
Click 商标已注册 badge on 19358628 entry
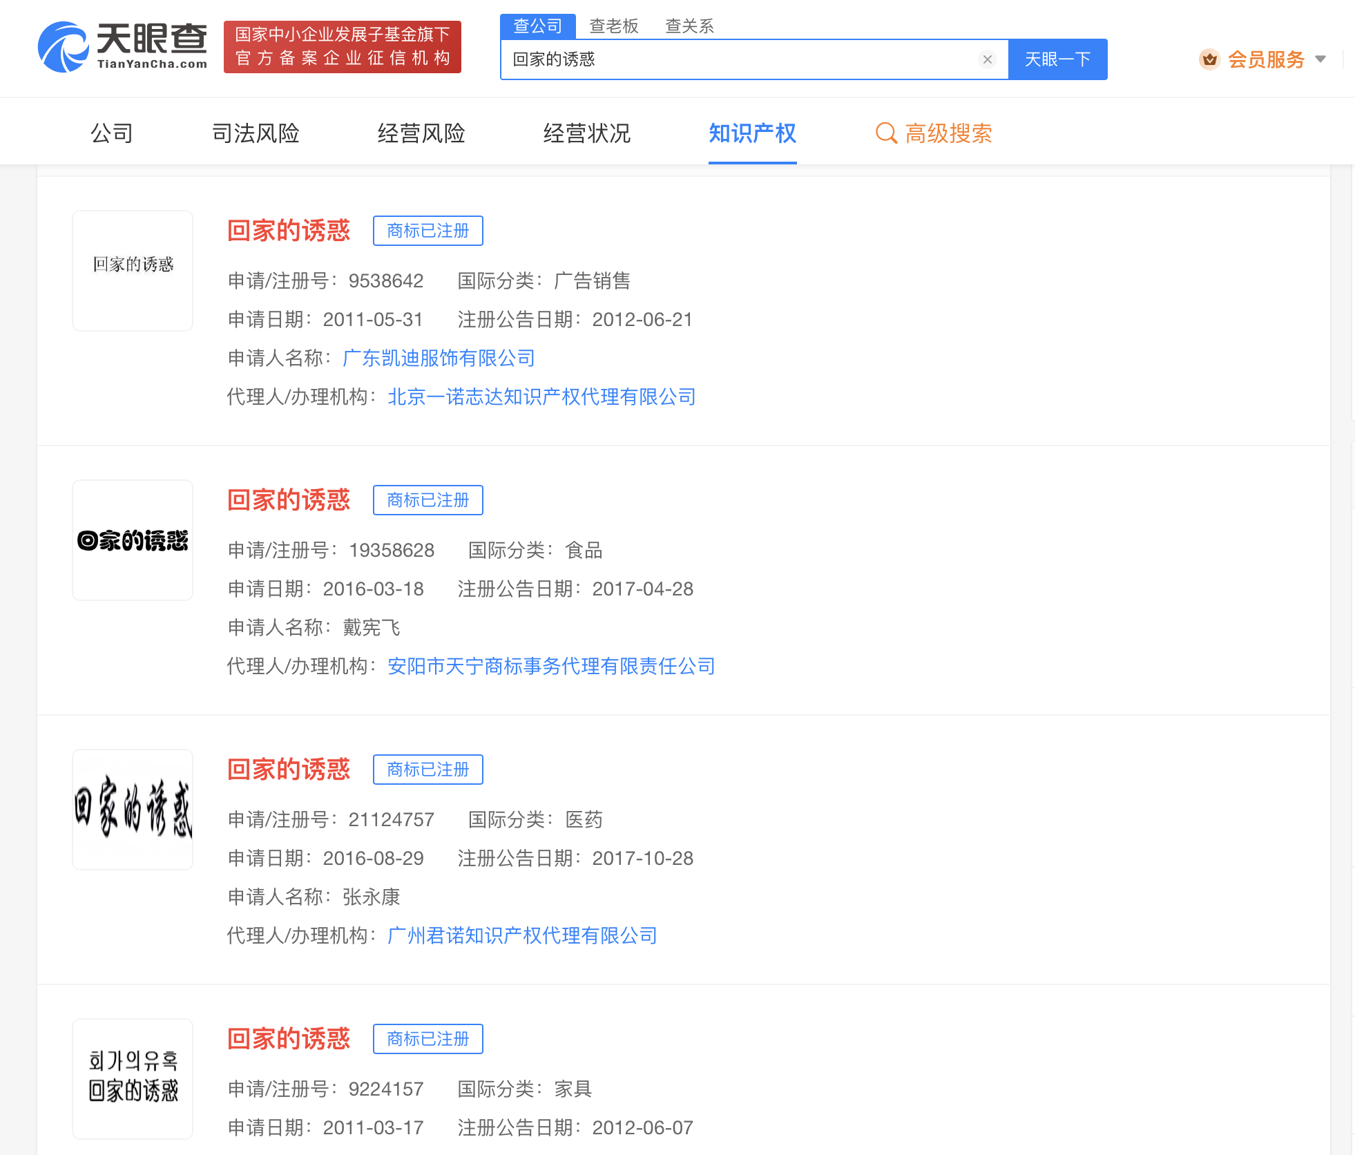pos(428,500)
